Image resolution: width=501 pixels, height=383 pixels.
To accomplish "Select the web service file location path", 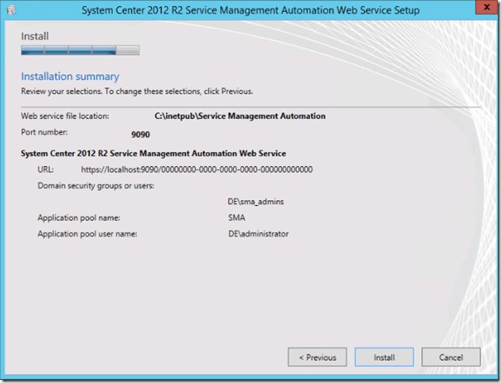I will pyautogui.click(x=239, y=116).
